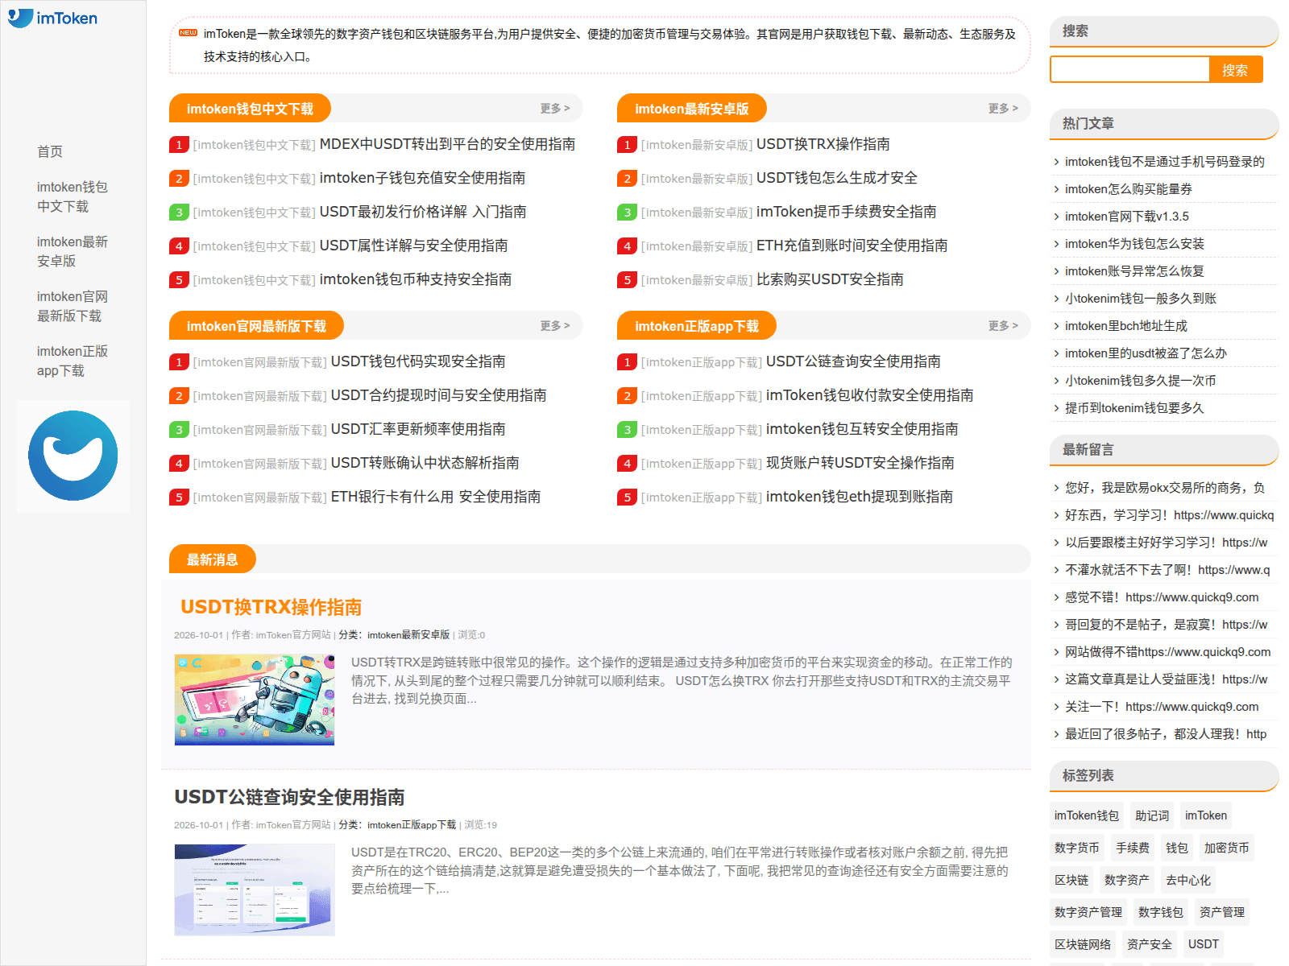1289x966 pixels.
Task: Click rank 2 badge beside USDT合约提现时间 article
Action: [179, 396]
